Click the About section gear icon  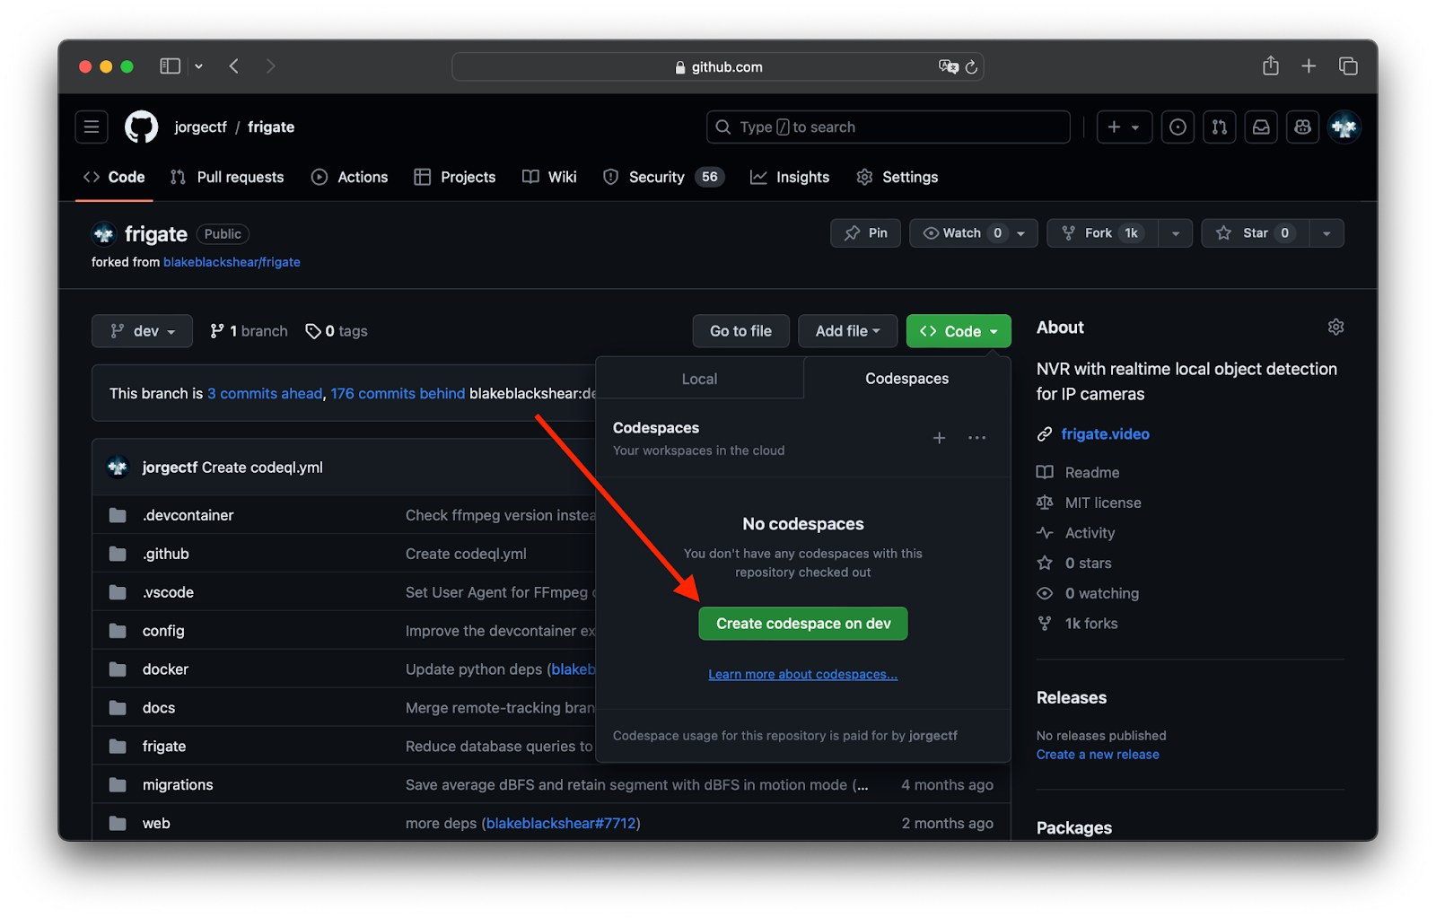(1335, 328)
